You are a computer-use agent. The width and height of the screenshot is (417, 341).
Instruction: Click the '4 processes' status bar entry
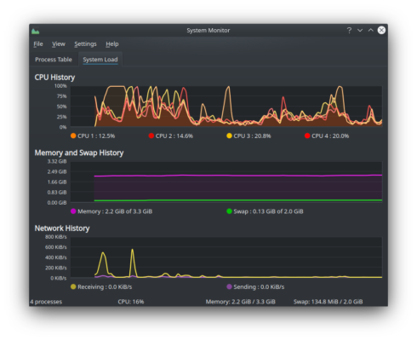[46, 302]
